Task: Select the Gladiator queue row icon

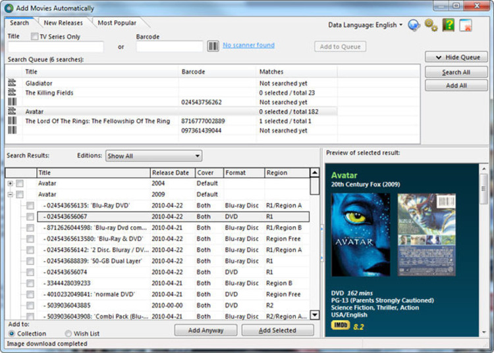Action: click(x=12, y=83)
